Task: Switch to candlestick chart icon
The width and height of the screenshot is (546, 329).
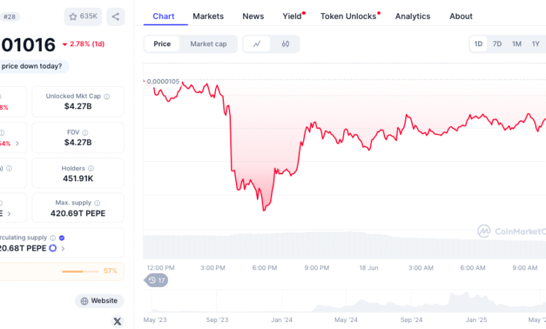Action: tap(285, 44)
